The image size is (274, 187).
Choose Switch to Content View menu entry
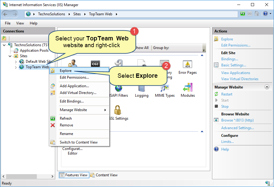79,142
